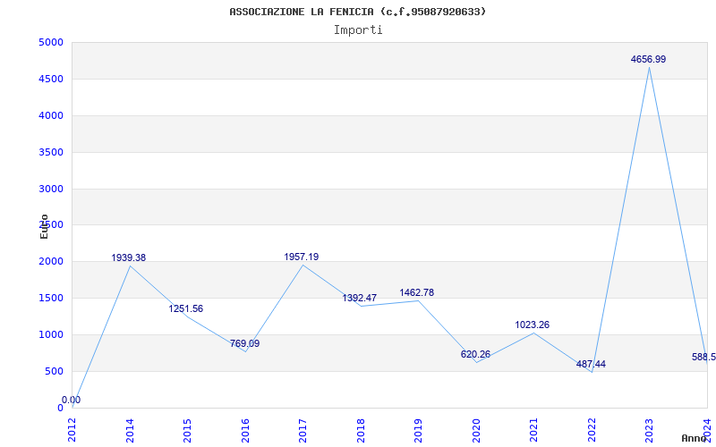This screenshot has height=447, width=716.
Task: Select the 487.44 data label
Action: point(591,364)
